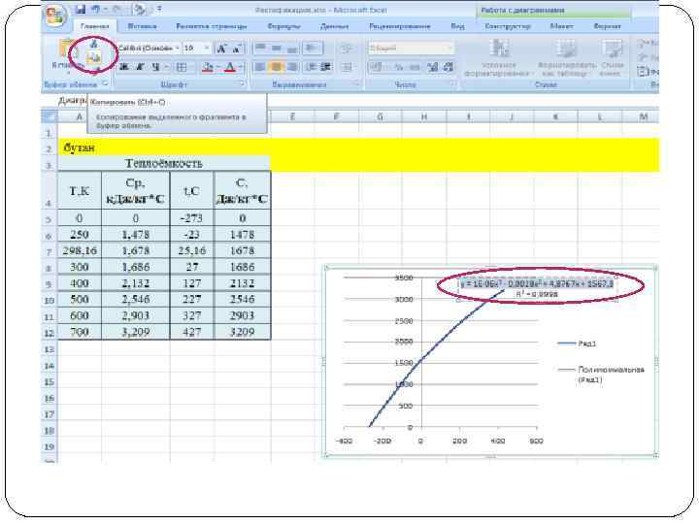Apply the fill color bucket
This screenshot has height=524, width=699.
tap(208, 67)
